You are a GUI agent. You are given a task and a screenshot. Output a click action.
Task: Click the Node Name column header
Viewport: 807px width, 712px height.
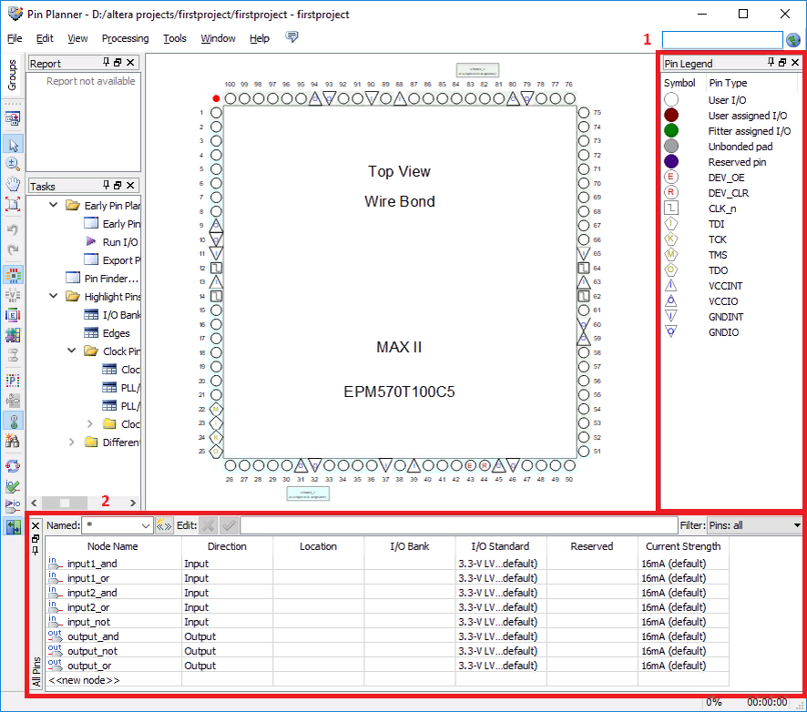113,546
